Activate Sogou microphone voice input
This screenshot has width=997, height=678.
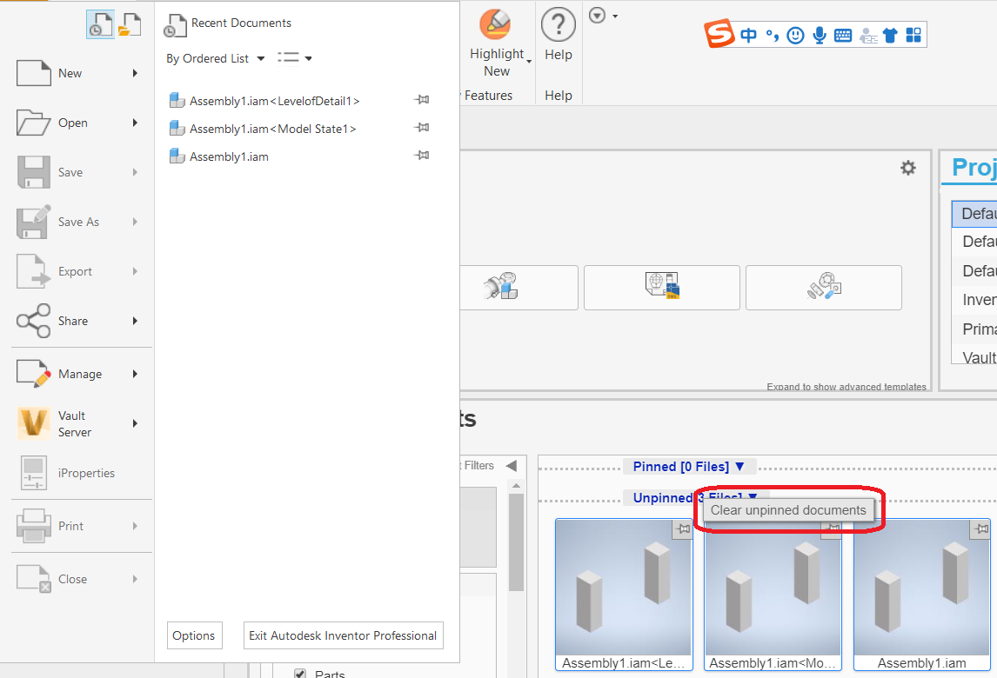click(820, 35)
